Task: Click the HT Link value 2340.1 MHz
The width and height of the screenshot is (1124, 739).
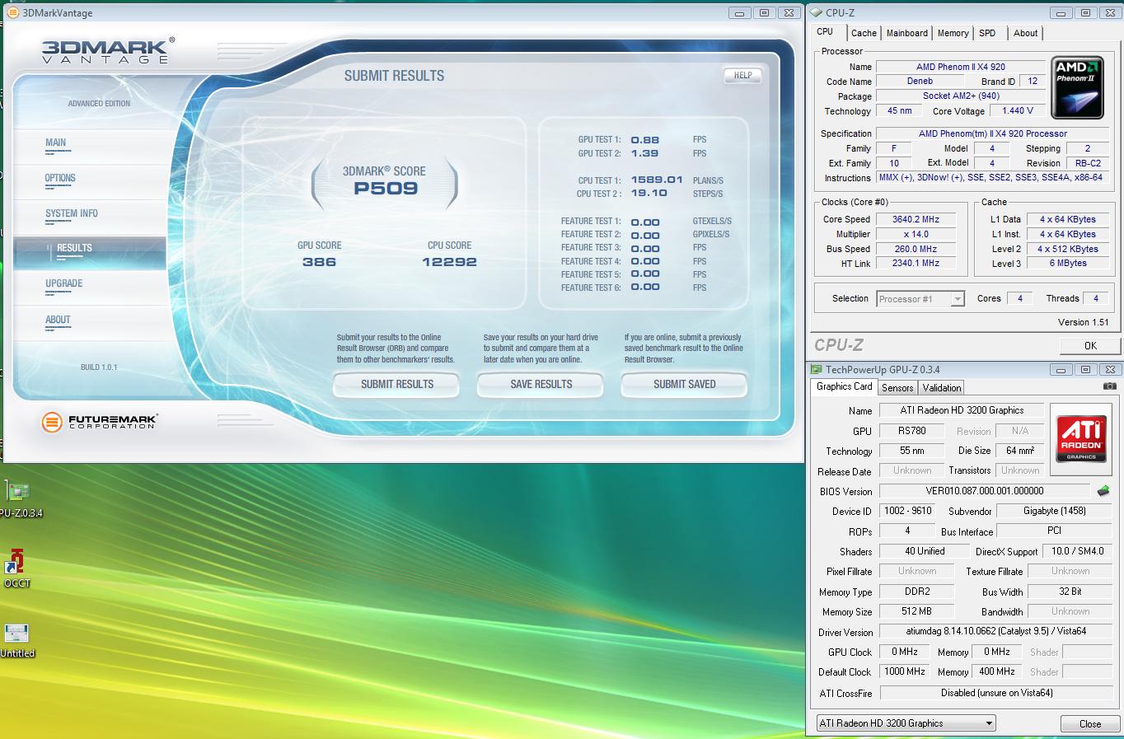Action: click(916, 263)
